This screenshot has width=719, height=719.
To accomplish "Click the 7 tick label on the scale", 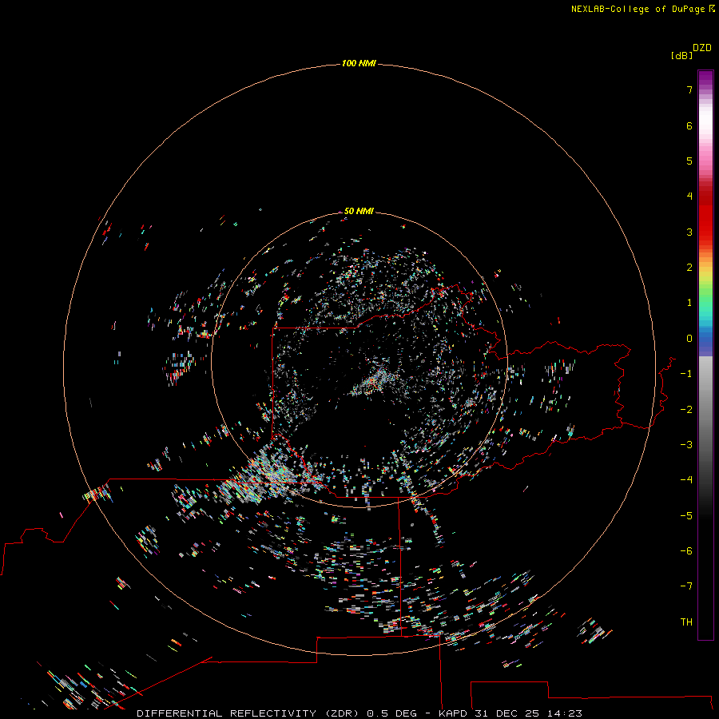I will pos(689,89).
